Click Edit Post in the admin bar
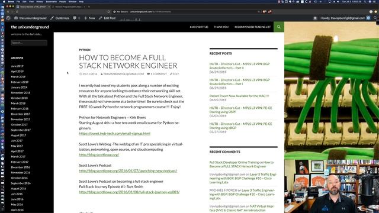The width and height of the screenshot is (379, 213). pos(107,18)
